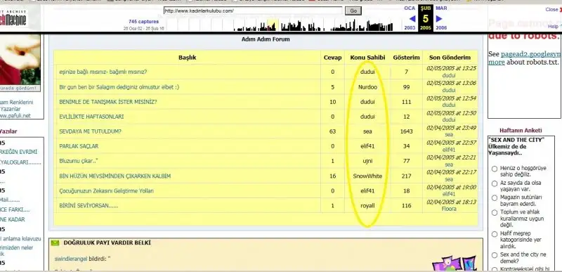Open topic 'BİRİNİ SEVİYORSAN......'
Image resolution: width=562 pixels, height=272 pixels.
[x=89, y=206]
